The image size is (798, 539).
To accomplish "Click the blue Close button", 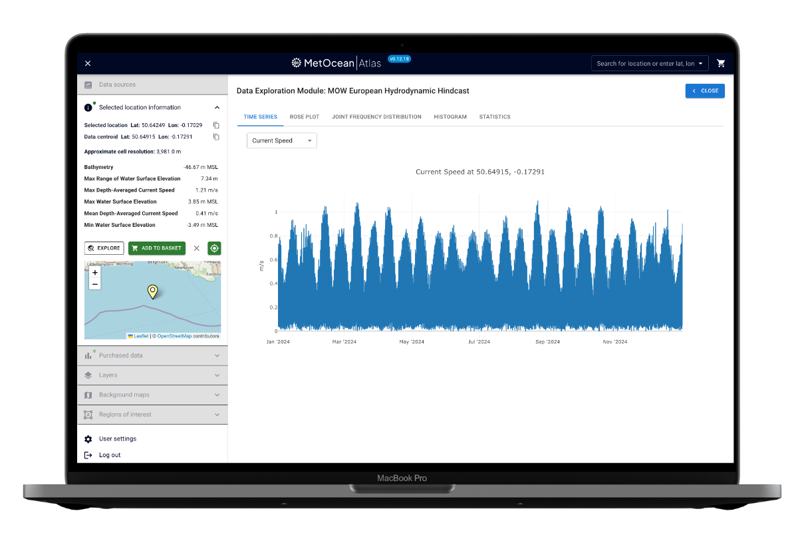I will pyautogui.click(x=705, y=91).
